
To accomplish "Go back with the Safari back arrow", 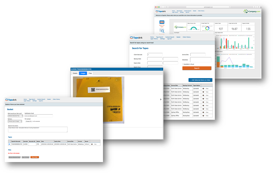I will click(161, 7).
